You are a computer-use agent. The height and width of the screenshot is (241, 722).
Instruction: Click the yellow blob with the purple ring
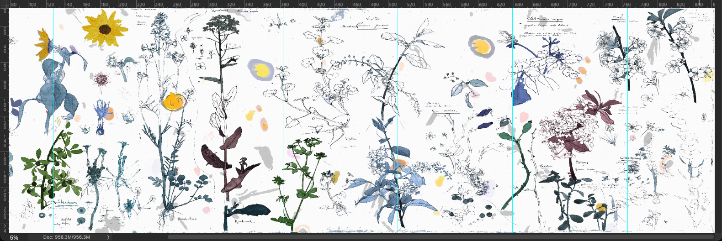[260, 70]
